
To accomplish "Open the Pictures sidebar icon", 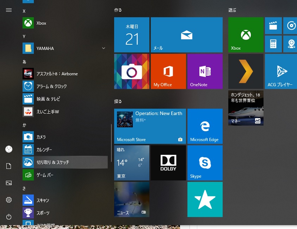I will click(x=9, y=183).
